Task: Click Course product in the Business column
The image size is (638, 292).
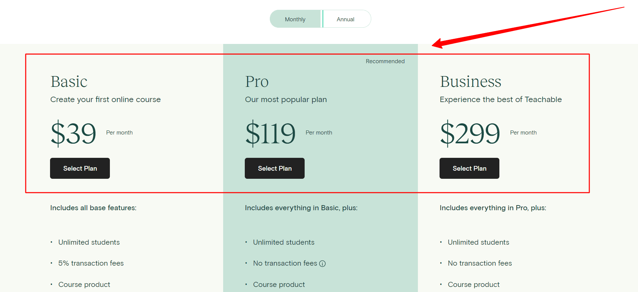Action: point(473,285)
